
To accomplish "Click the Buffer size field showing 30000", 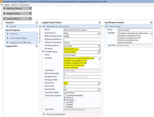I will (82, 36).
